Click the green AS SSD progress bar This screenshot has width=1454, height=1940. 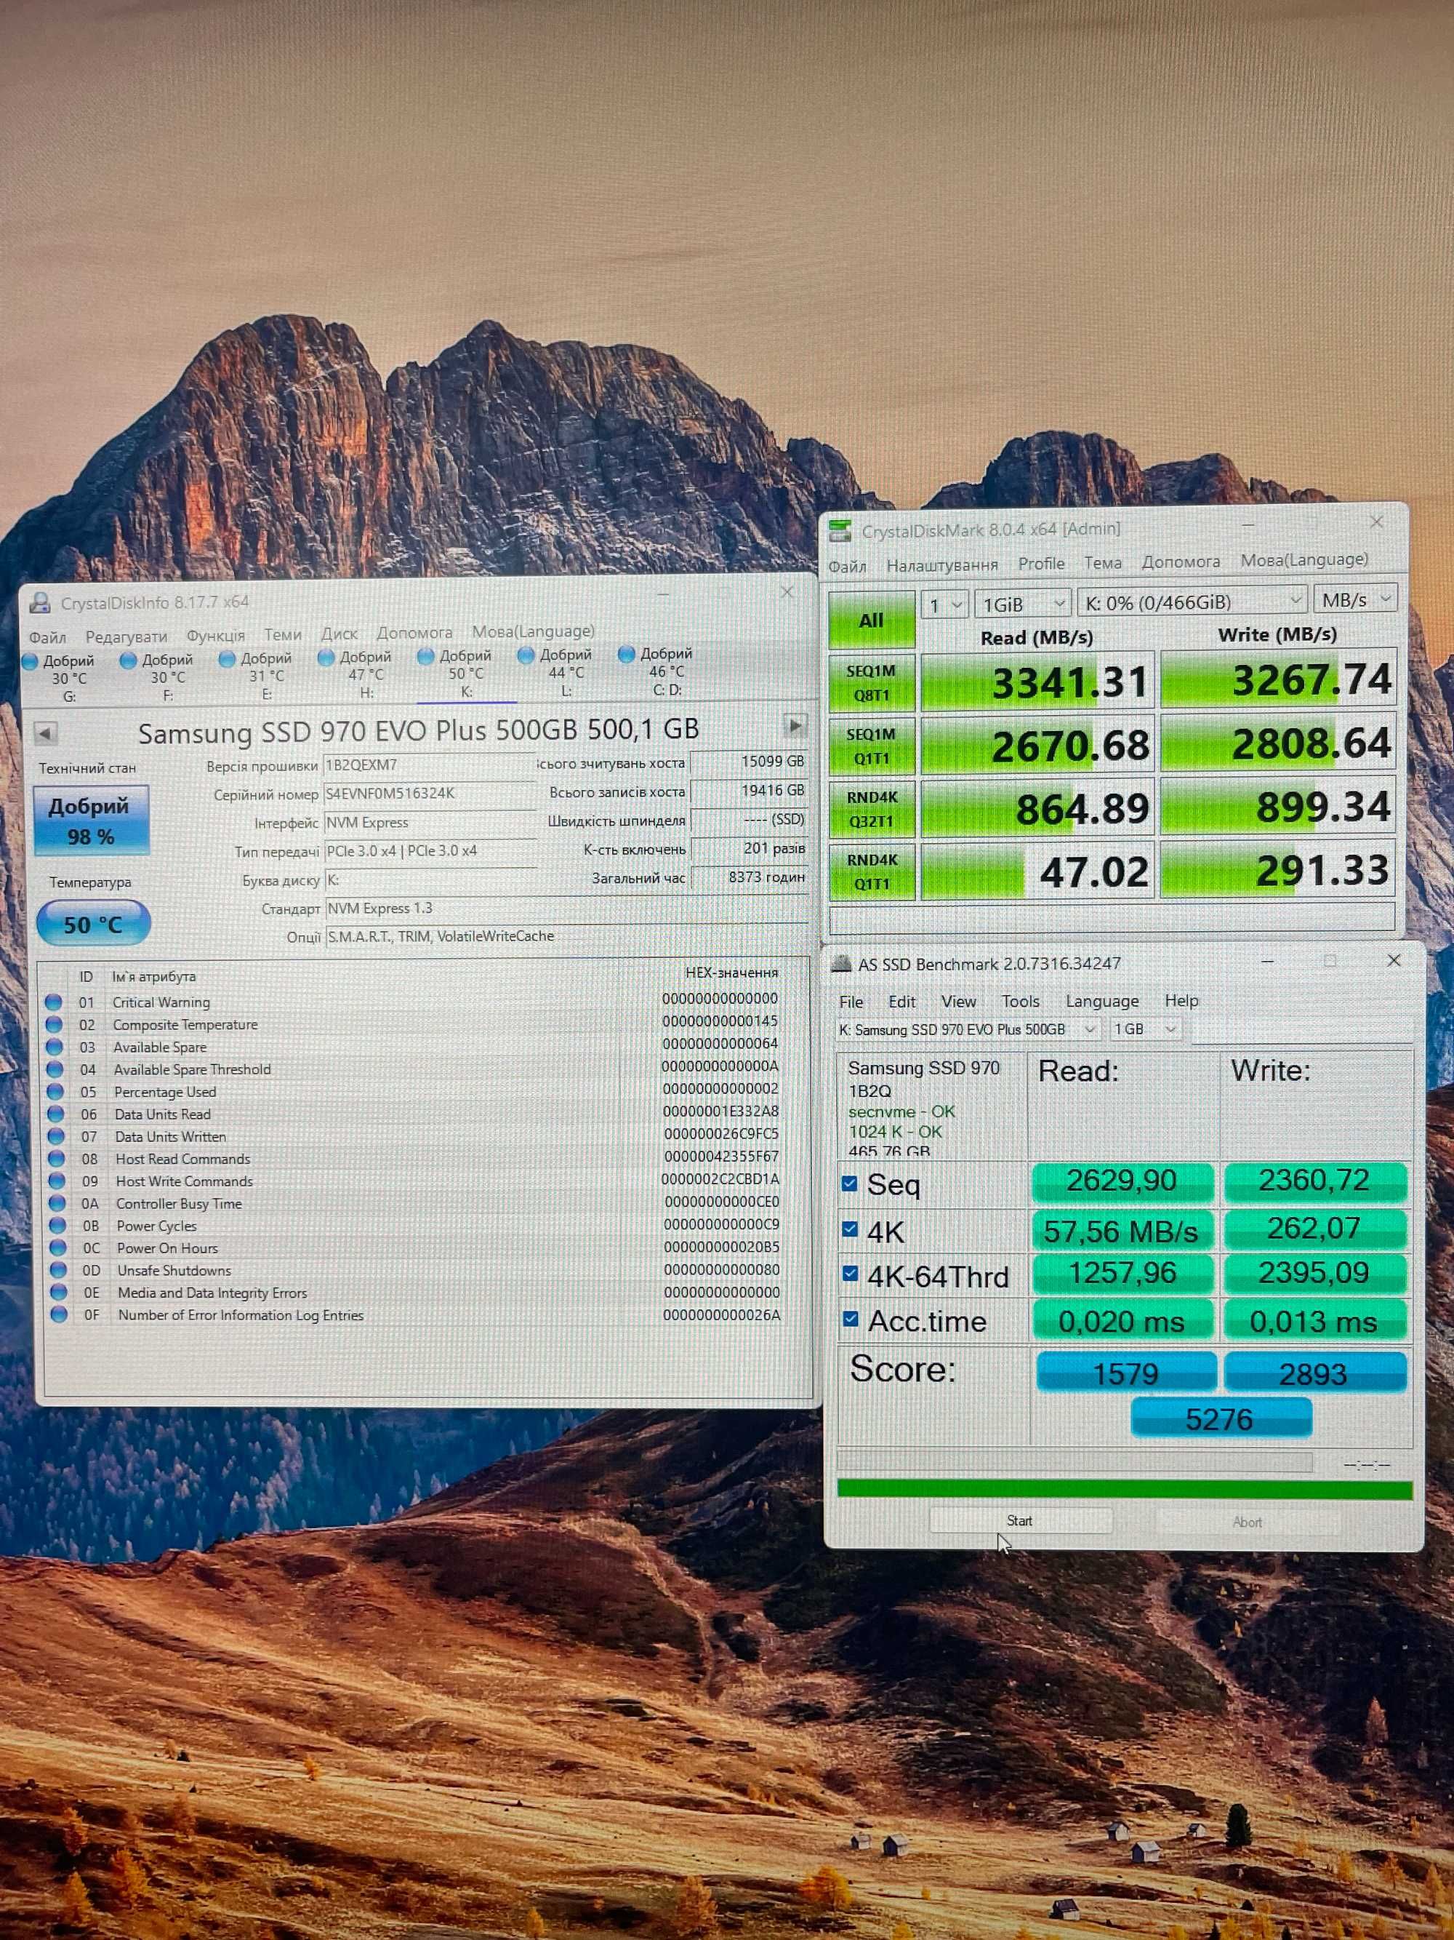1125,1489
